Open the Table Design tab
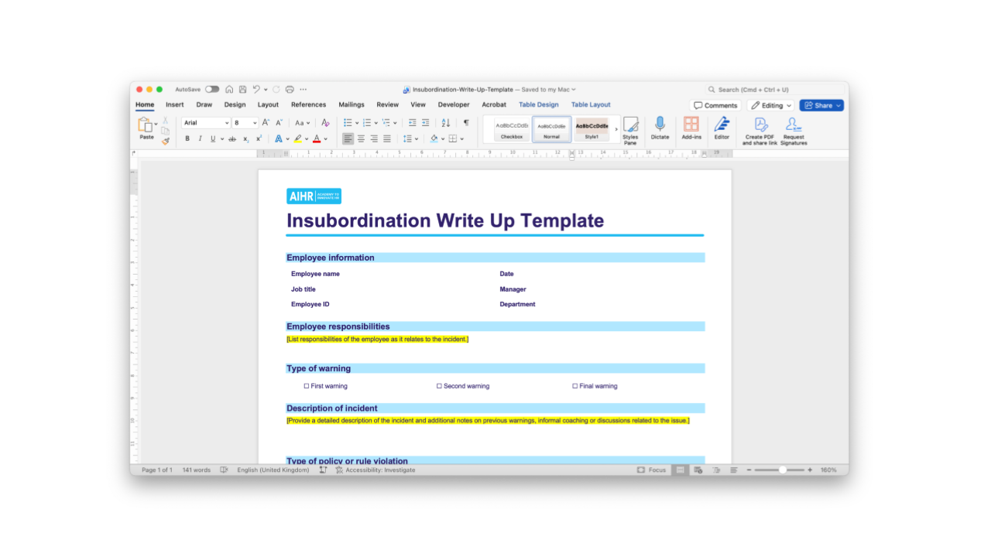Screen dimensions: 991x557 (x=538, y=104)
